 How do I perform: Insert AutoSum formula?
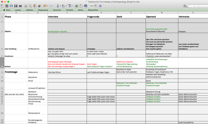58,6
